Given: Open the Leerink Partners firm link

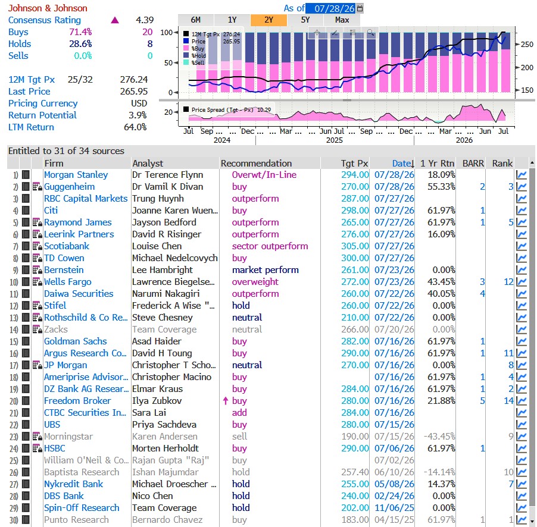Looking at the screenshot, I should (79, 234).
